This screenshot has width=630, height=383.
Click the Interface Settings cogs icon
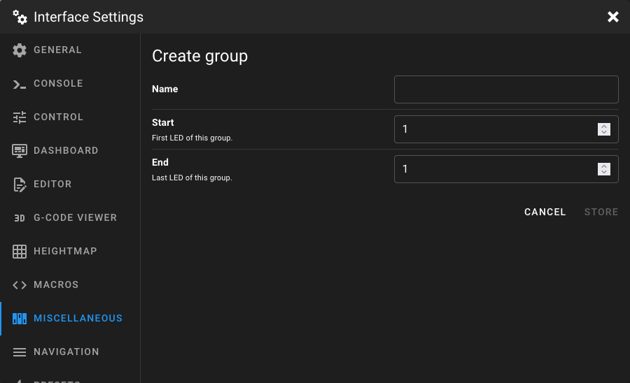click(20, 17)
